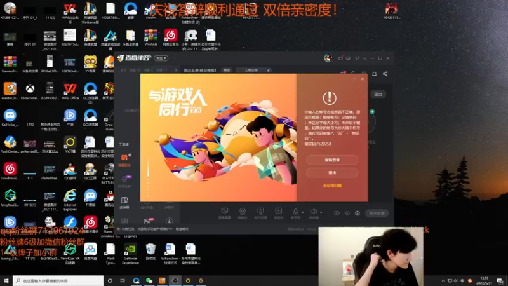Viewport: 508px width, 286px height.
Task: Open the 百度网盘 desktop shortcut
Action: click(90, 252)
